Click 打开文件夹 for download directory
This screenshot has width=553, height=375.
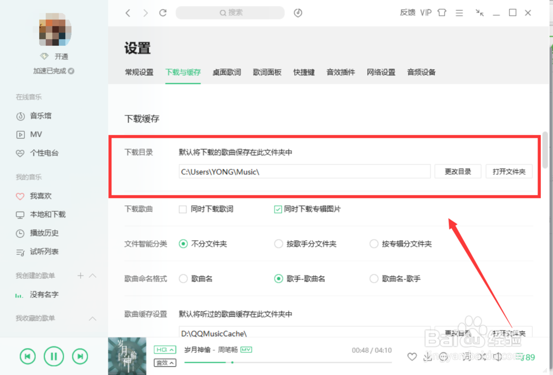[509, 171]
